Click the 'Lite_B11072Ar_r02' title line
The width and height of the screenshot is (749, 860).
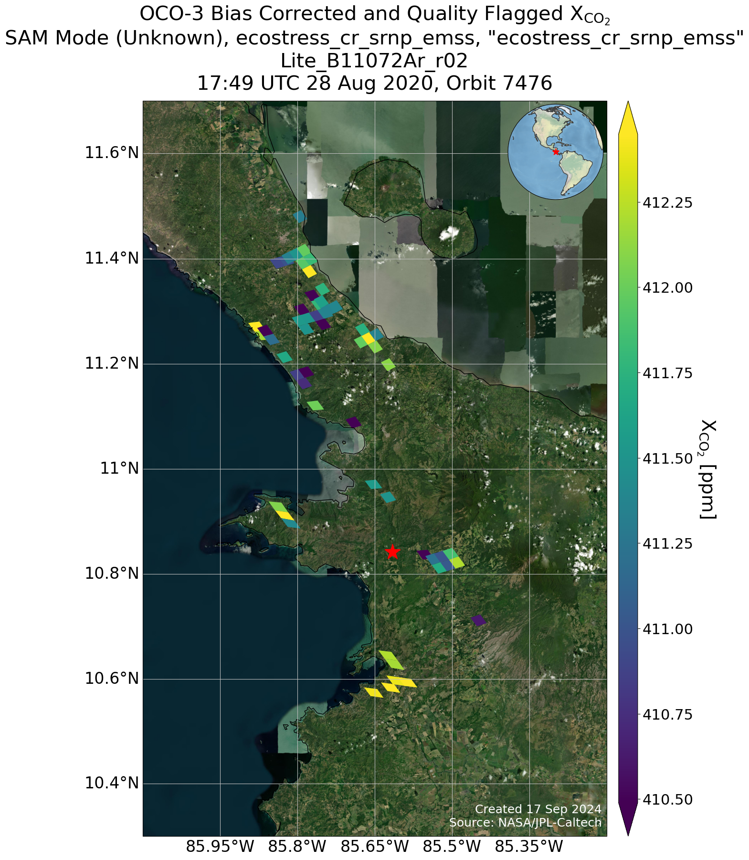coord(374,61)
